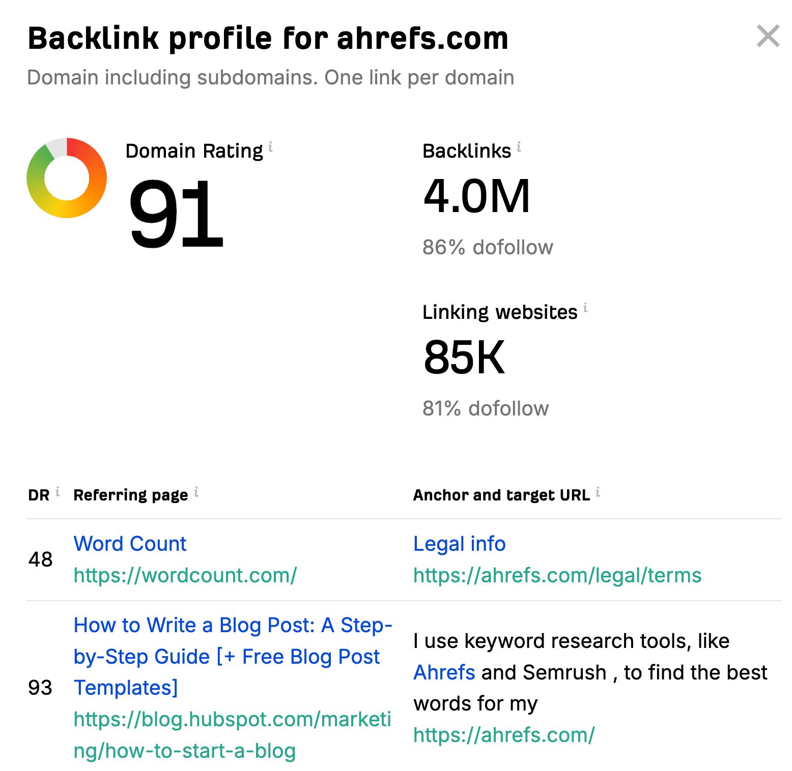Click the Domain Rating donut gauge
The image size is (792, 771).
[68, 177]
